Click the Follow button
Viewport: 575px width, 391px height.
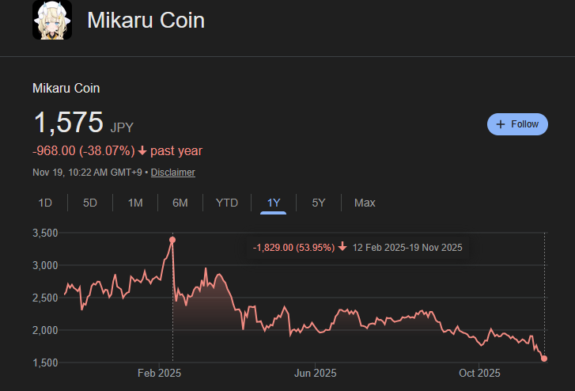[x=517, y=124]
